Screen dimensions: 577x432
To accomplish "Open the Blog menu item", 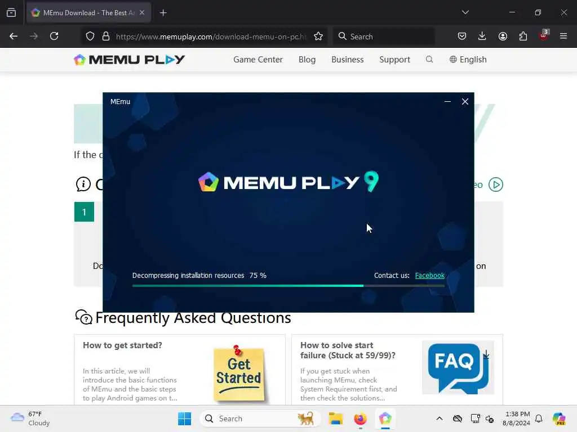I will coord(307,60).
